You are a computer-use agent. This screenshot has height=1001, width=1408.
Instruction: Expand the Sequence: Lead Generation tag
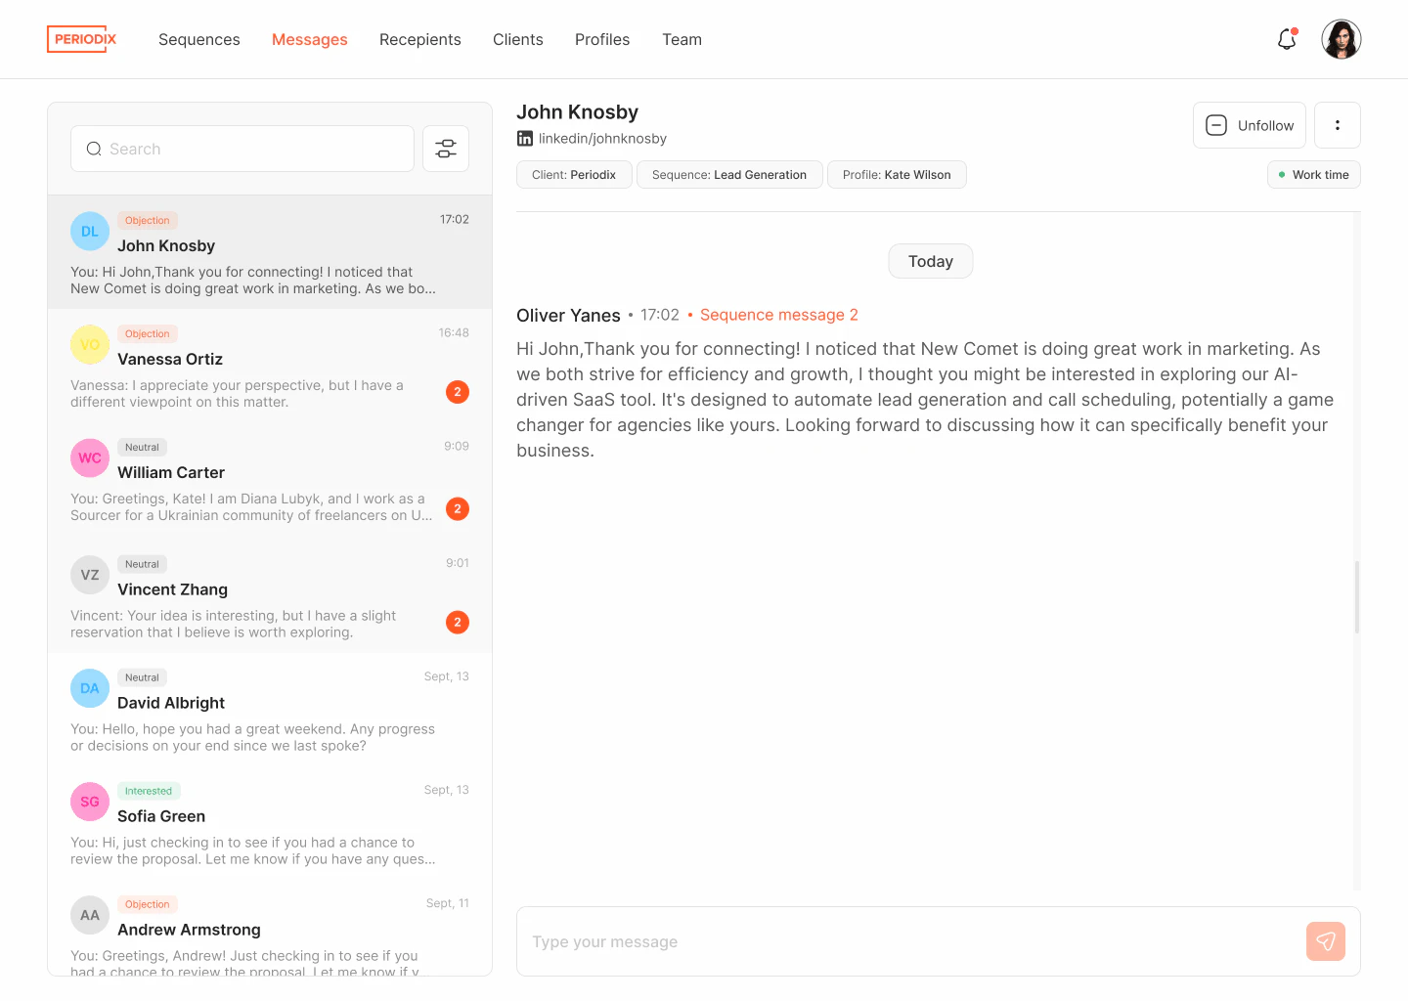(728, 175)
